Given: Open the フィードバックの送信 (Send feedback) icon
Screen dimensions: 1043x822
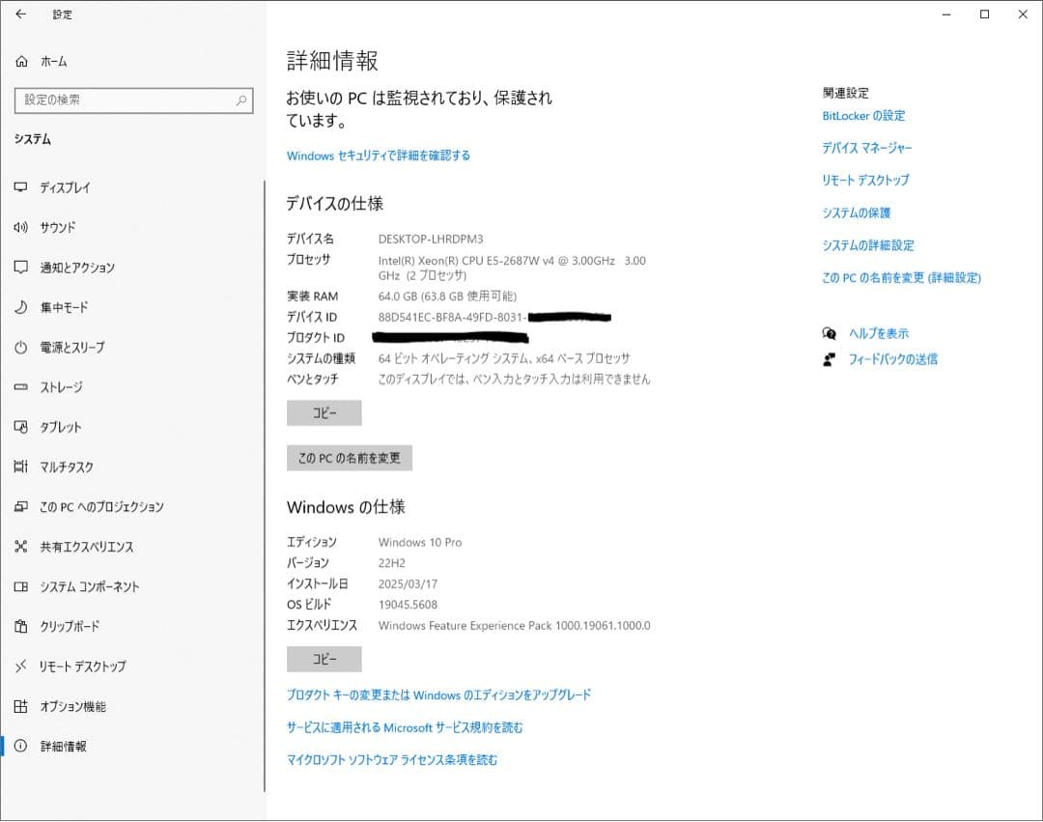Looking at the screenshot, I should click(828, 358).
